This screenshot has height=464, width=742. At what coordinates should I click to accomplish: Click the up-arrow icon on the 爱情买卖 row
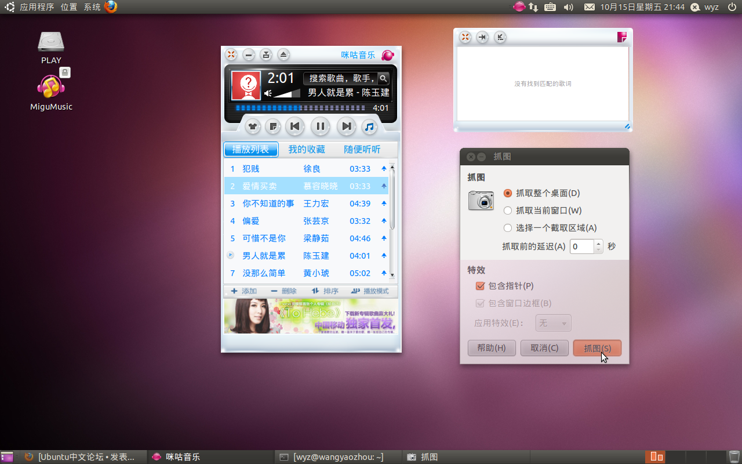click(384, 186)
